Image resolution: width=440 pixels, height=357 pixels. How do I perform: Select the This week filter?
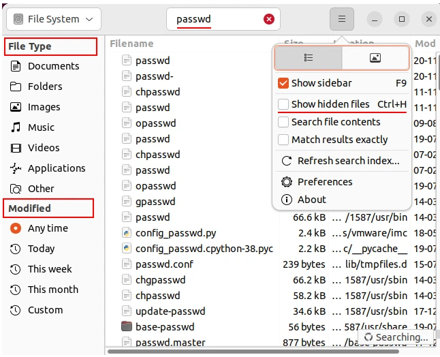coord(41,269)
